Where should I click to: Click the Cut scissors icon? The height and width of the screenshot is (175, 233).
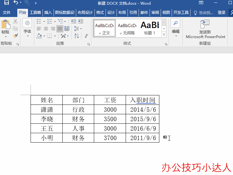(x=15, y=21)
